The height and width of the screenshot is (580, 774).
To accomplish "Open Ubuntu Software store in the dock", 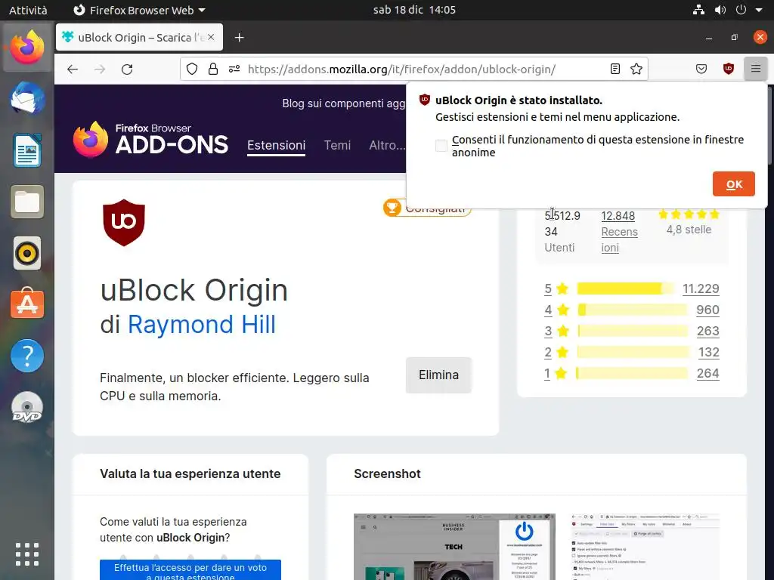I will click(27, 304).
